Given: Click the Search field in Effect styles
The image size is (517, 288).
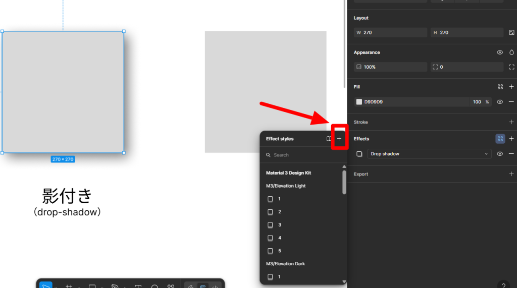Looking at the screenshot, I should pos(303,155).
